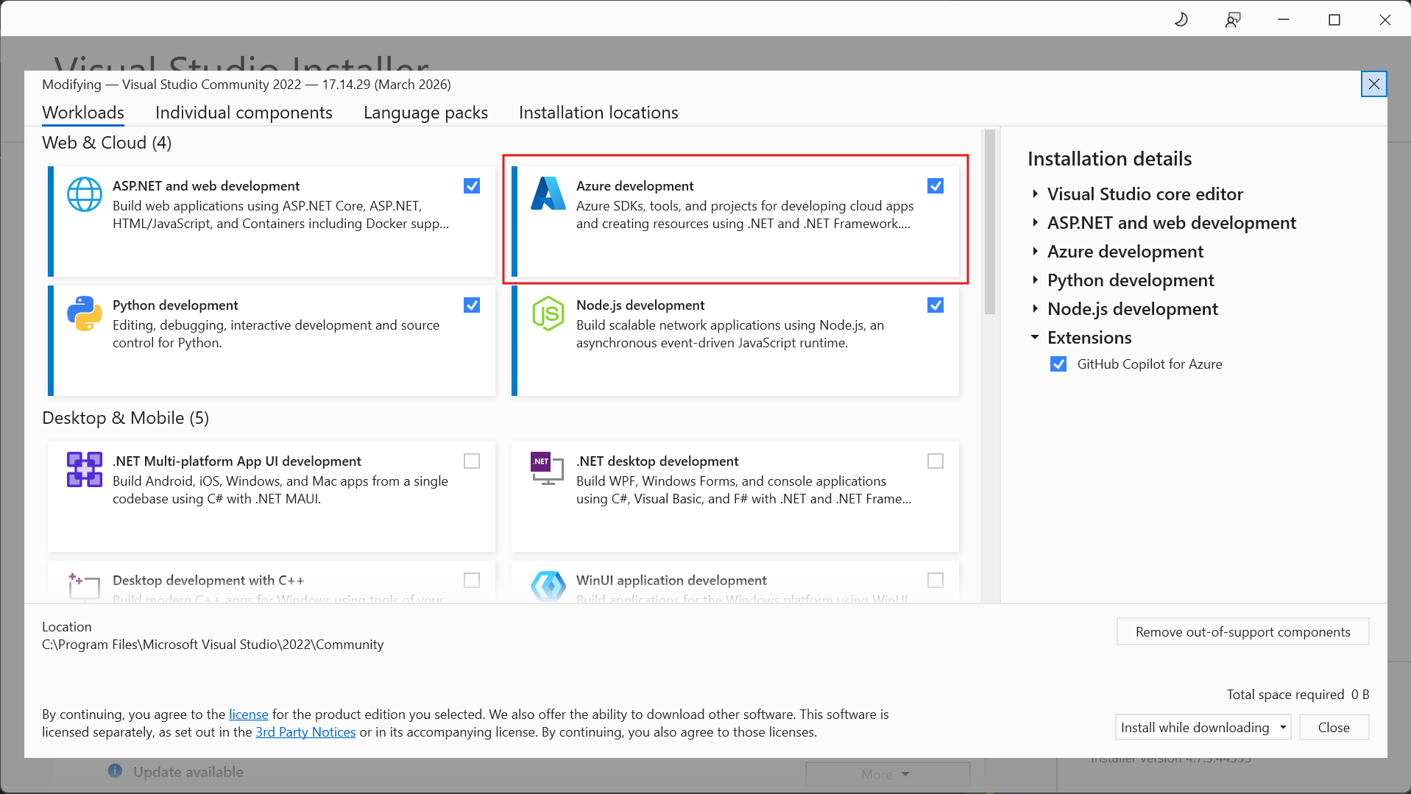Enable the .NET desktop development workload
This screenshot has height=794, width=1411.
point(936,461)
